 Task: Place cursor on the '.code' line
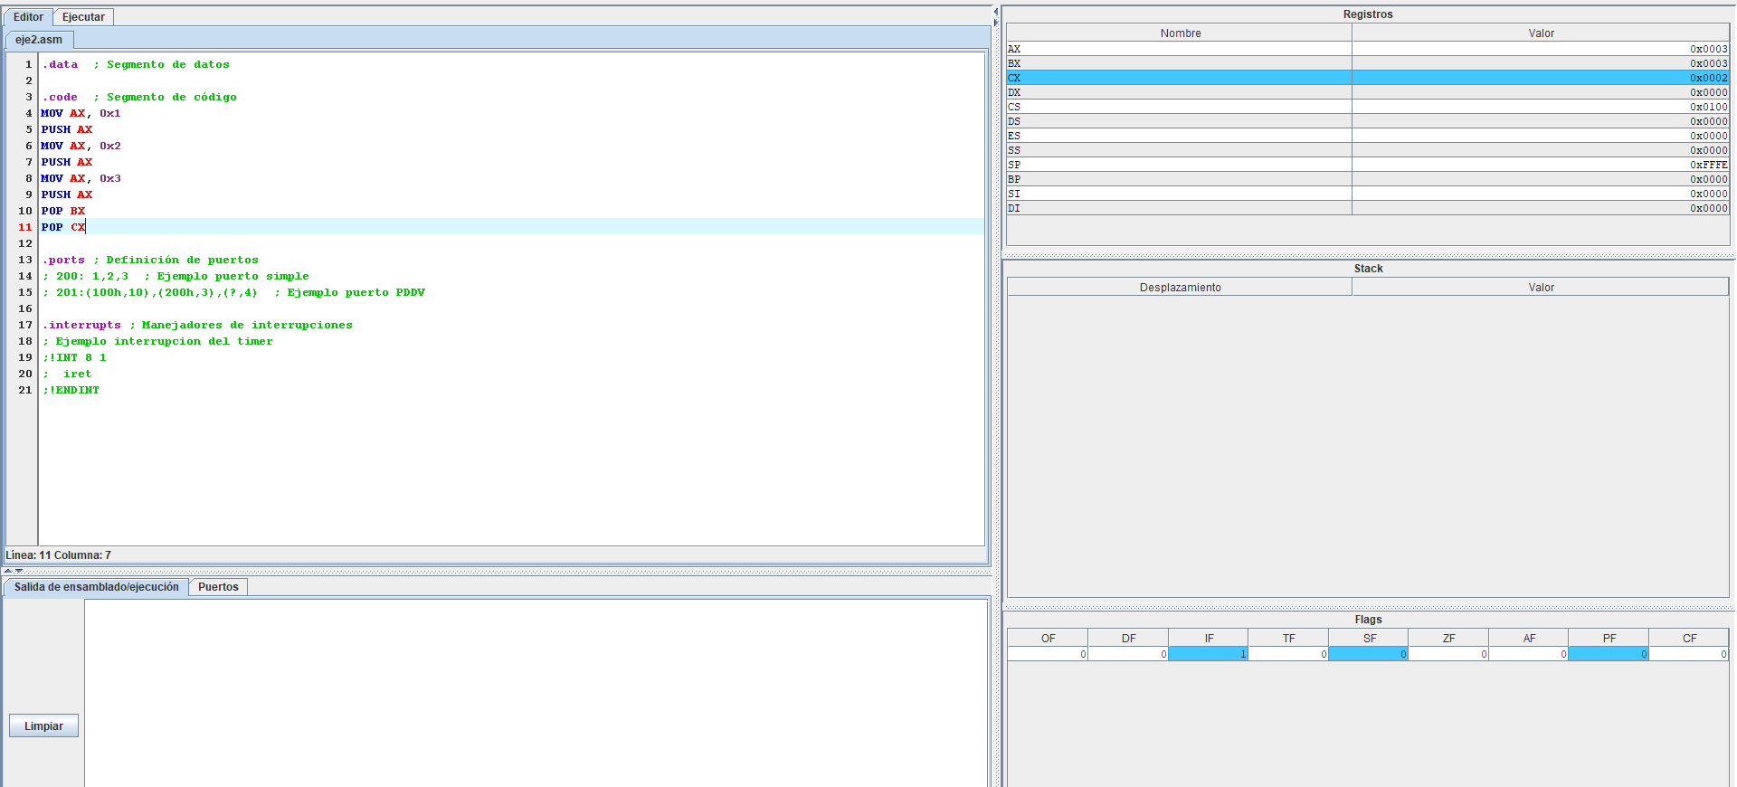(139, 98)
